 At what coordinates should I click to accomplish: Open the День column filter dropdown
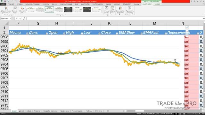(47, 33)
